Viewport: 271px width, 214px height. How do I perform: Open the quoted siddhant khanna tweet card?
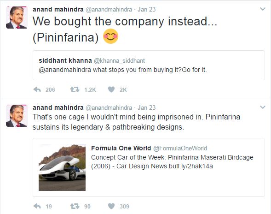pos(149,65)
